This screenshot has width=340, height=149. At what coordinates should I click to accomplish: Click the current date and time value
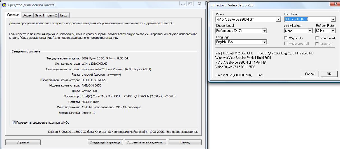[x=105, y=58]
